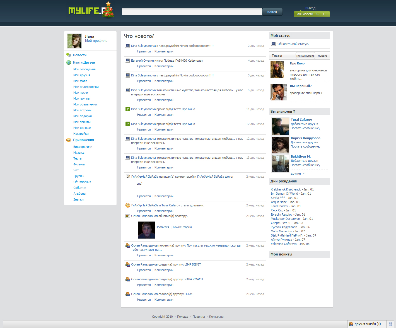Switch to the новые tests tab

coord(322,56)
